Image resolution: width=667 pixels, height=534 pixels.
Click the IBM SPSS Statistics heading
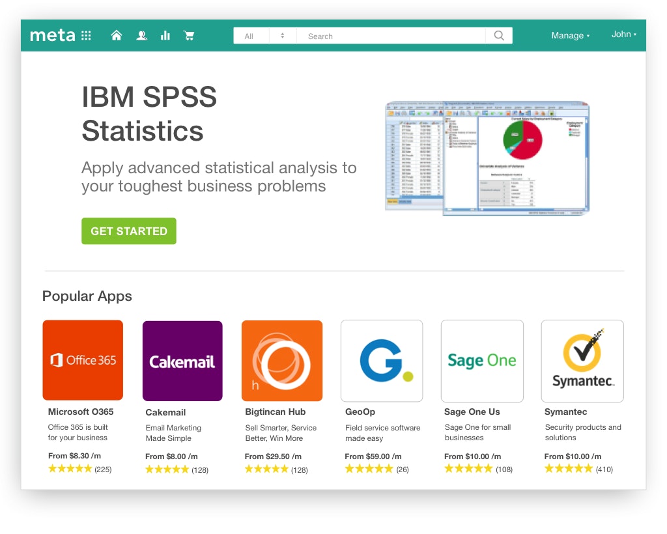[x=149, y=113]
